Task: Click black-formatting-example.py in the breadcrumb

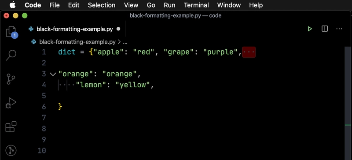Action: (77, 42)
